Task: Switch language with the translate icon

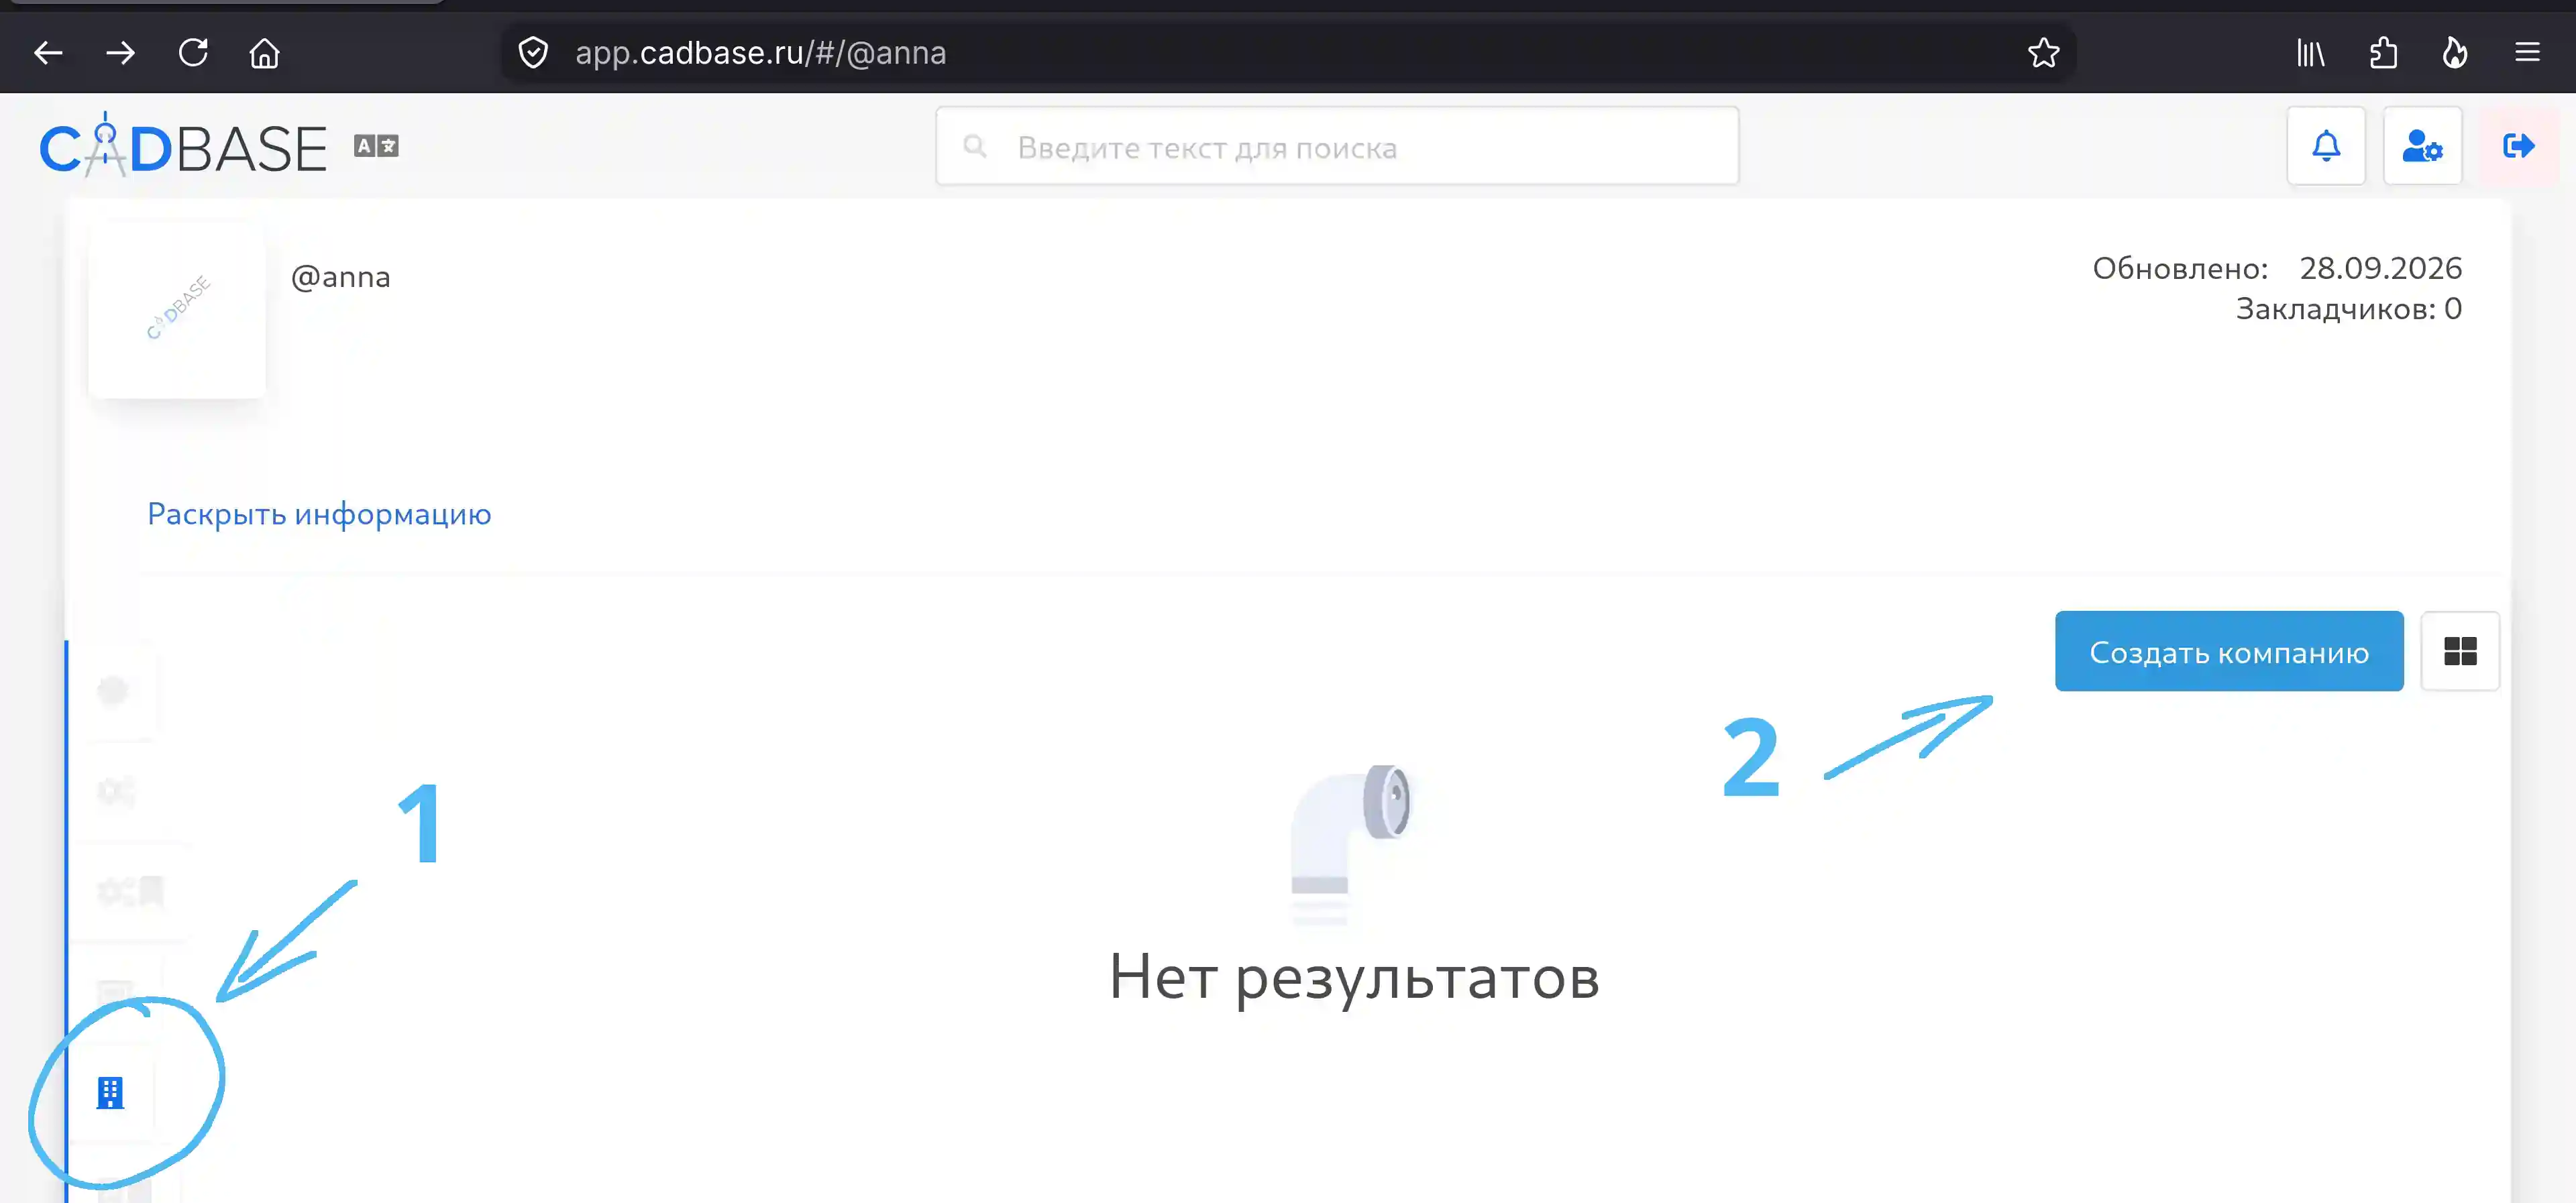Action: click(376, 147)
